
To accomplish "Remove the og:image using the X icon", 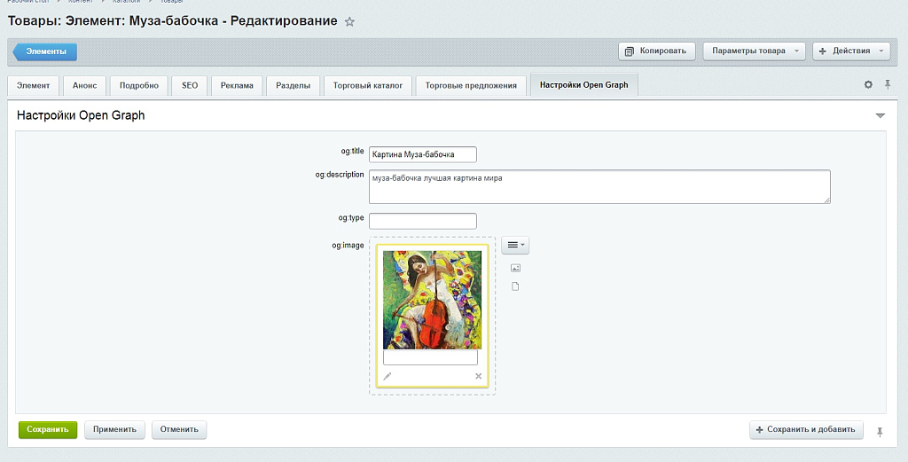I will click(x=479, y=376).
